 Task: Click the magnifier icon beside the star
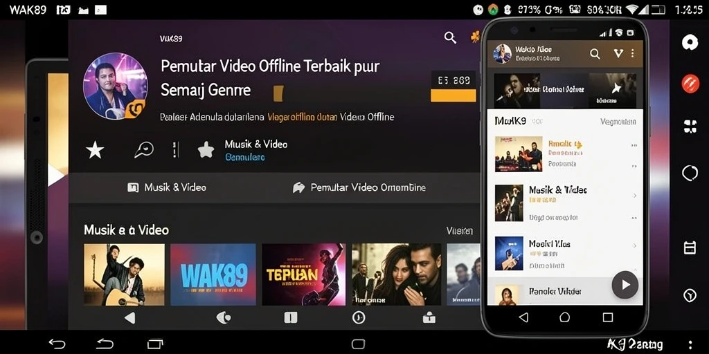tap(144, 149)
